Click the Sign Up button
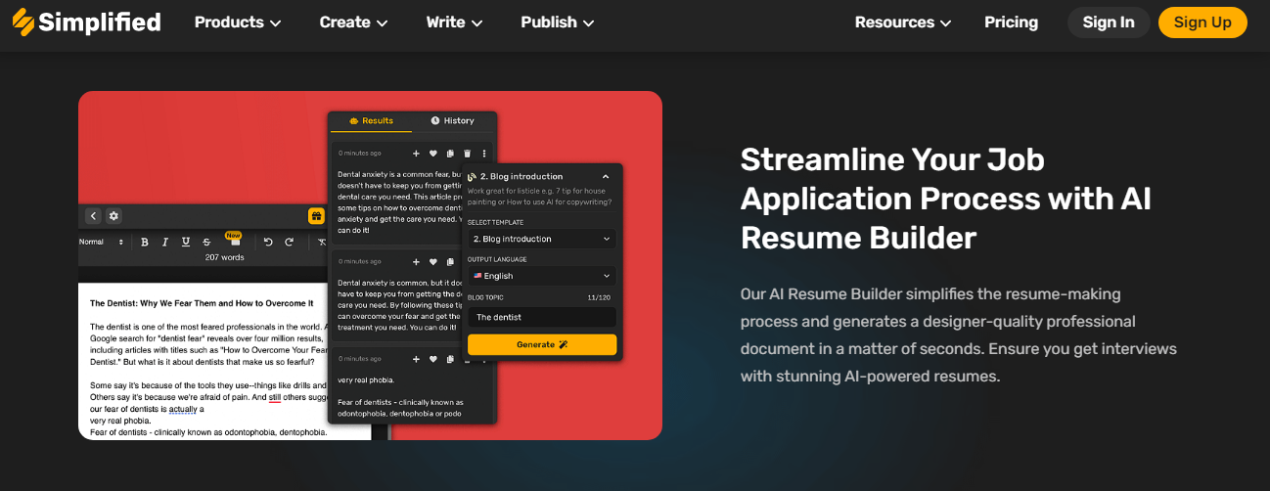 click(1202, 22)
